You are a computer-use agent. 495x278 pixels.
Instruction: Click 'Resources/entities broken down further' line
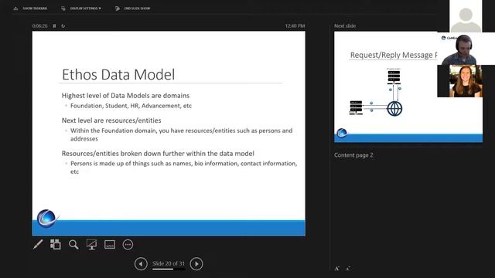(x=158, y=154)
